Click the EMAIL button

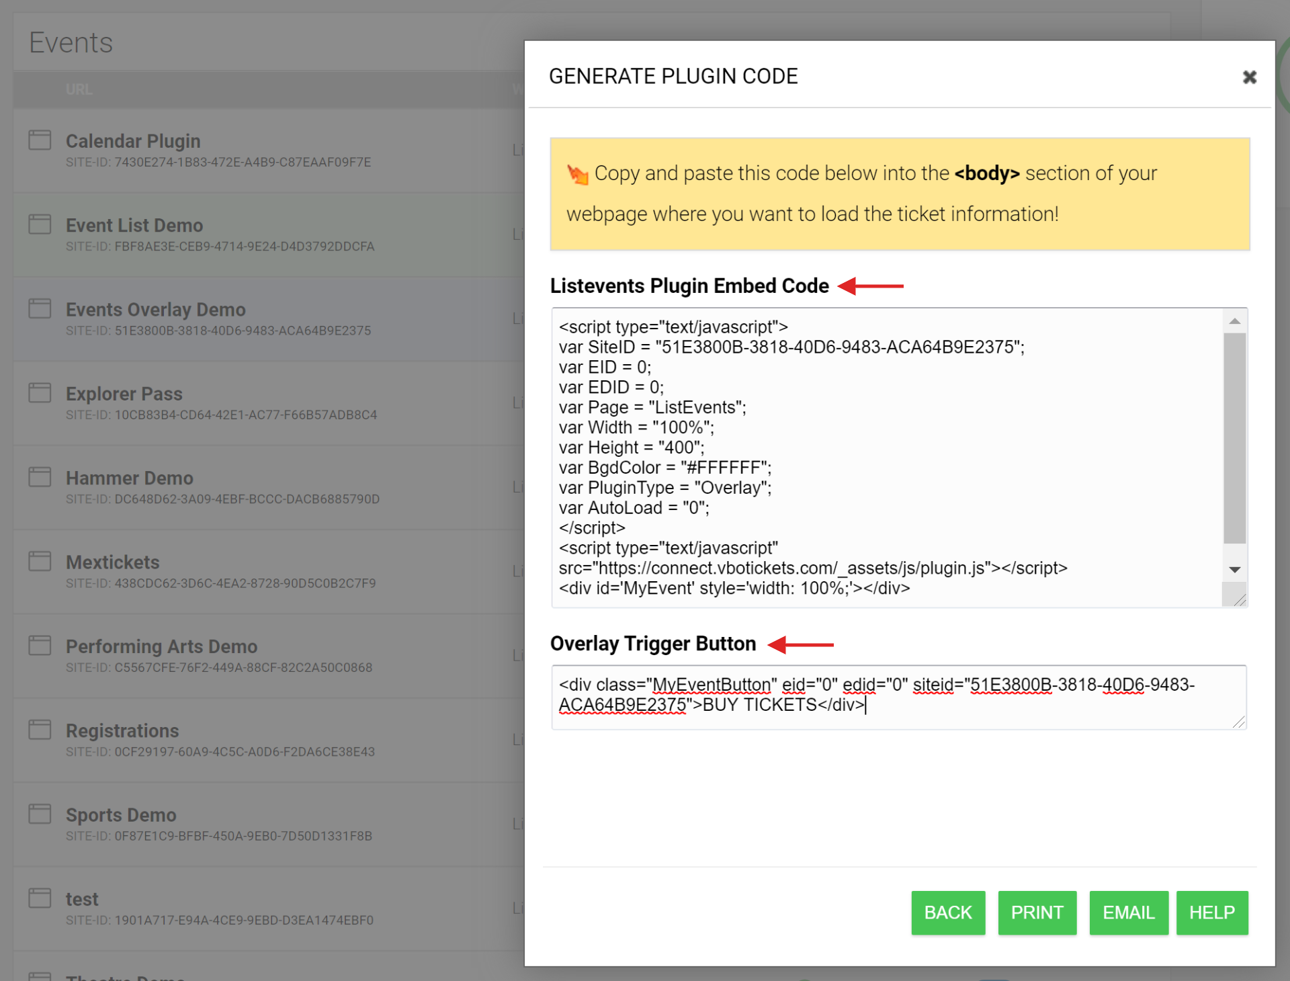pos(1129,912)
